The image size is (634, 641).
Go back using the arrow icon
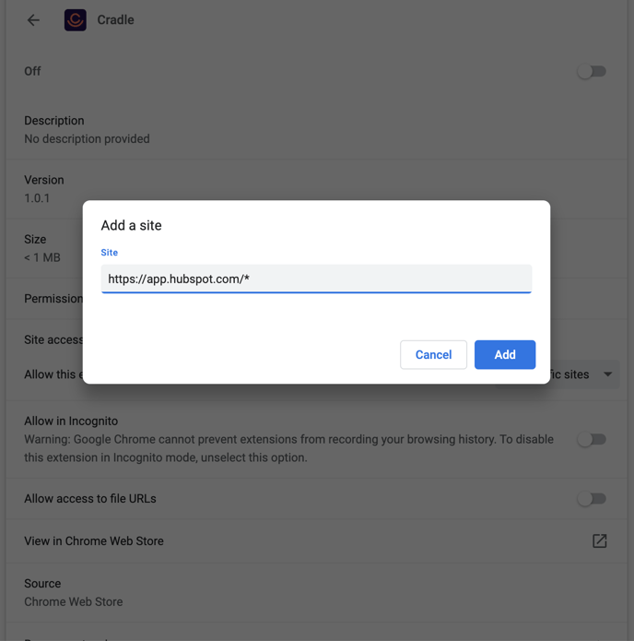coord(33,19)
